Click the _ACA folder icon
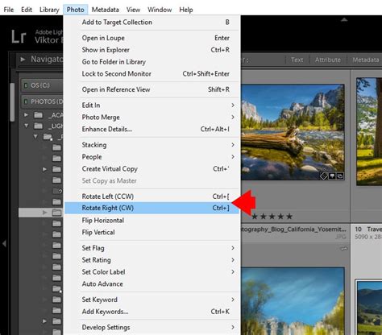The height and width of the screenshot is (335, 382). tap(38, 115)
